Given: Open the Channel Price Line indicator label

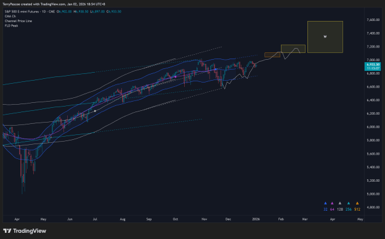Looking at the screenshot, I should [x=18, y=21].
